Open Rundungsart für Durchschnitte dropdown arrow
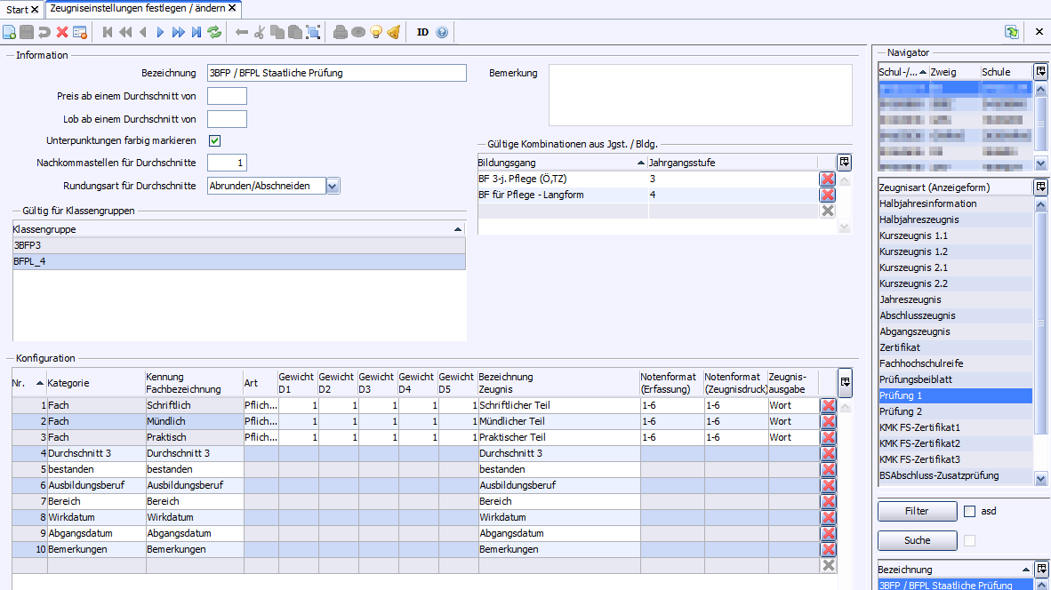1051x590 pixels. pos(333,187)
